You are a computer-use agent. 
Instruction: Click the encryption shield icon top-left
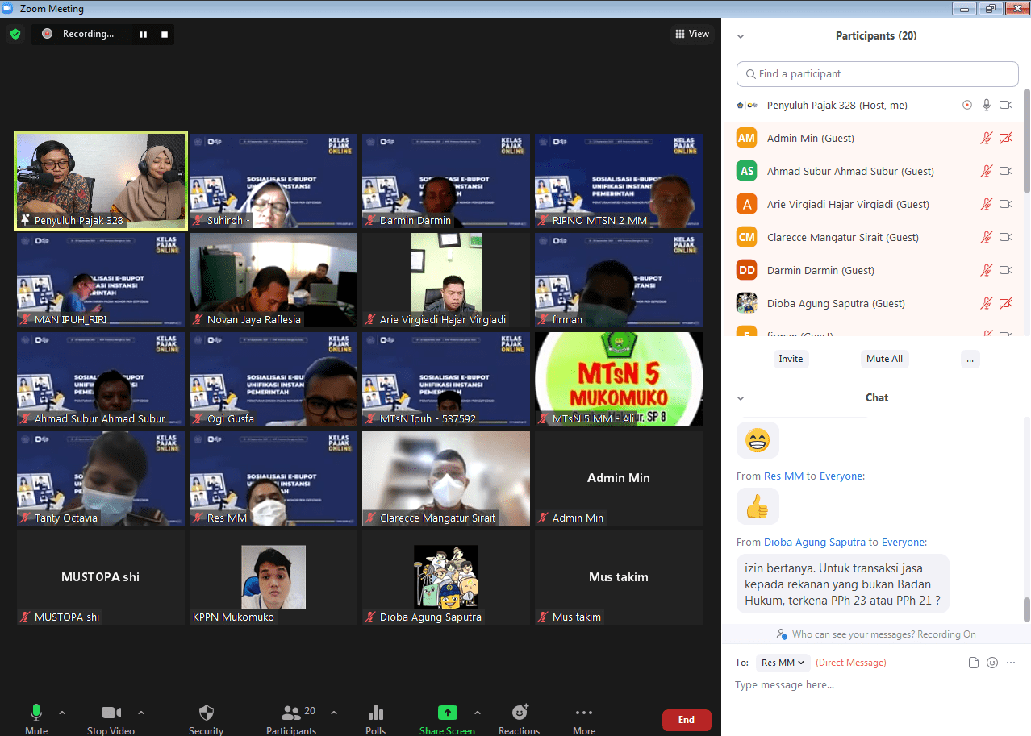click(15, 34)
